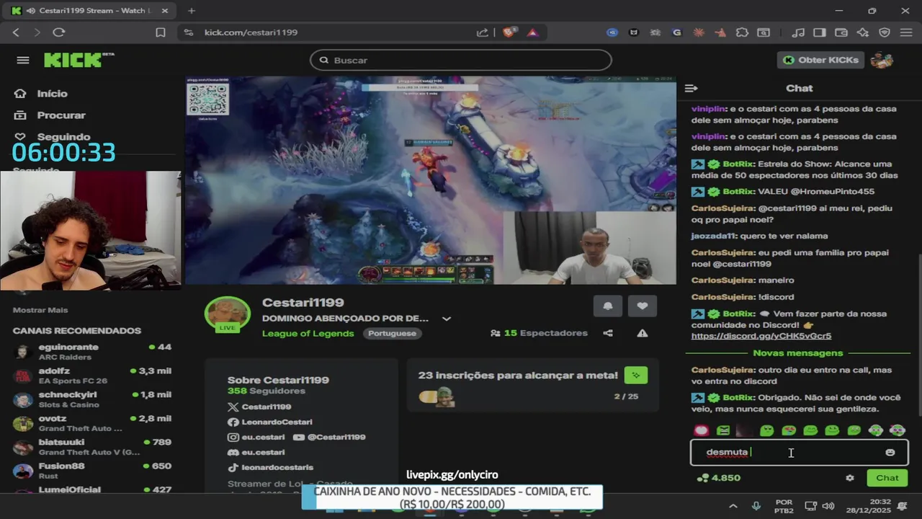Open chat settings gear icon
This screenshot has width=922, height=519.
[x=850, y=478]
